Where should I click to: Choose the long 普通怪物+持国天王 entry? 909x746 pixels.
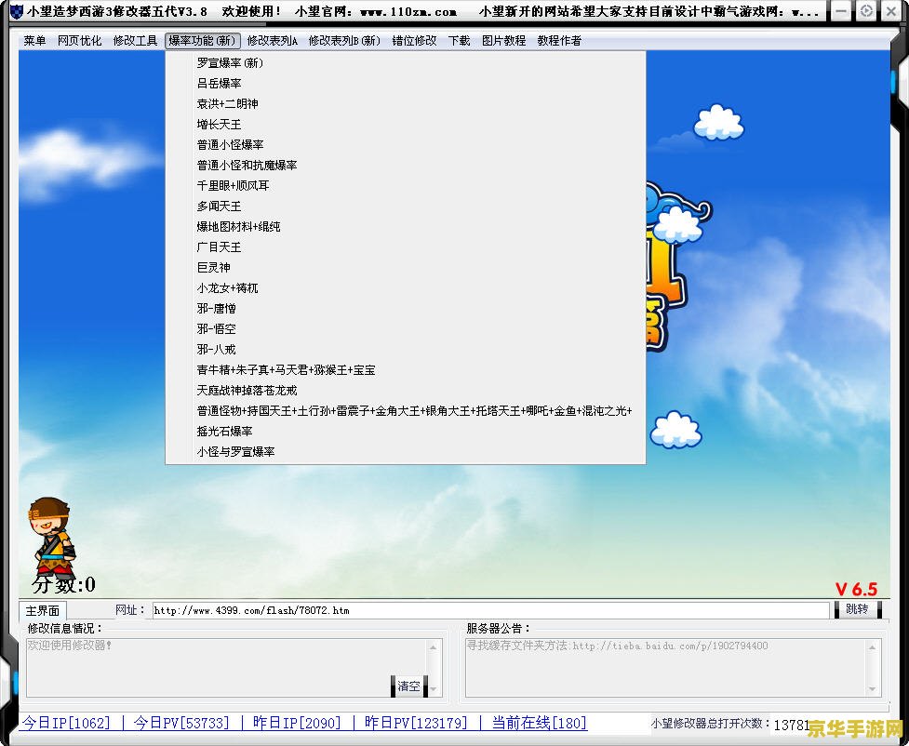click(406, 411)
